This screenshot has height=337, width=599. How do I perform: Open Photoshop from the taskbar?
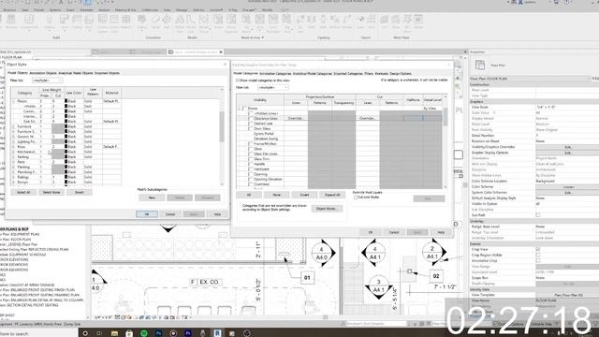158,333
